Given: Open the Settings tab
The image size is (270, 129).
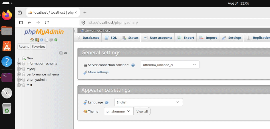Looking at the screenshot, I should pos(231,38).
